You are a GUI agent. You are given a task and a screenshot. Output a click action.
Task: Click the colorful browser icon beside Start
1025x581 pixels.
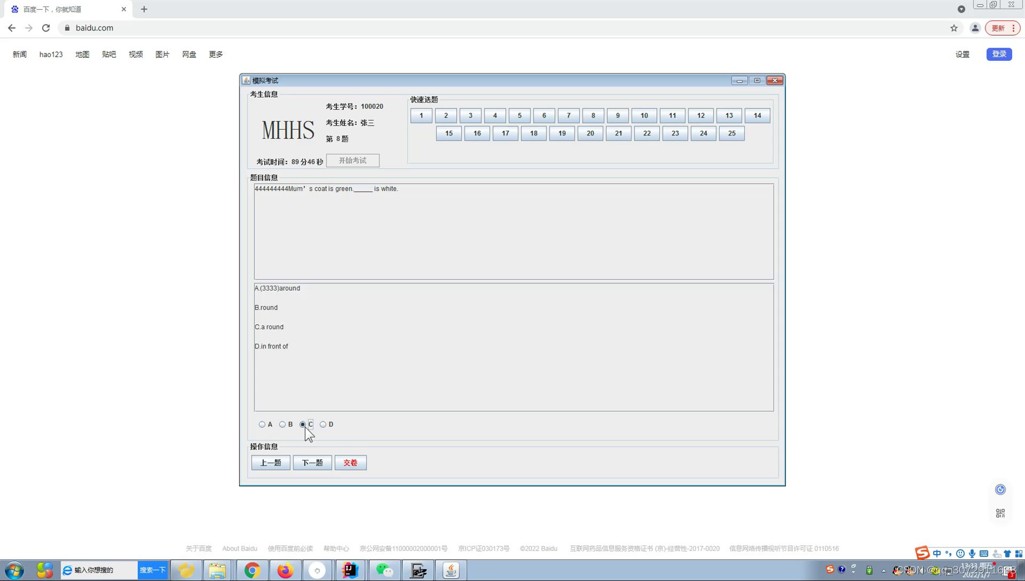pos(45,570)
